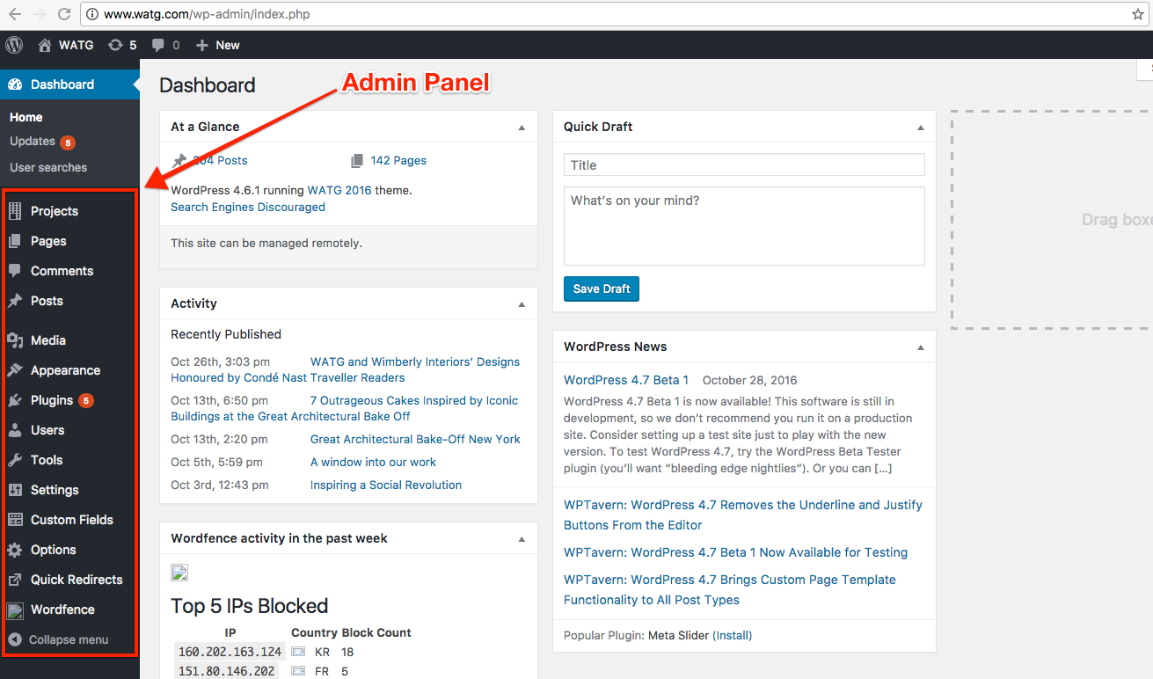Open the Media library sidebar icon
This screenshot has height=679, width=1153.
coord(15,340)
